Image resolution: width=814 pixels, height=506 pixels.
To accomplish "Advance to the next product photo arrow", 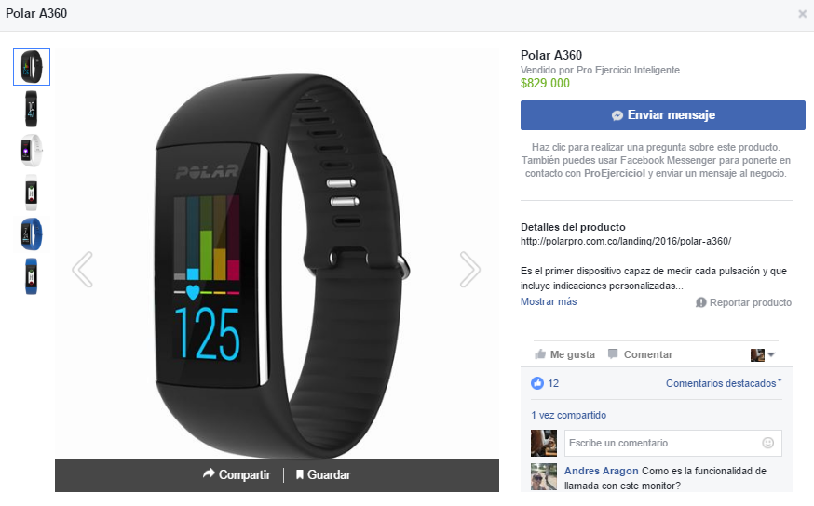I will point(469,270).
